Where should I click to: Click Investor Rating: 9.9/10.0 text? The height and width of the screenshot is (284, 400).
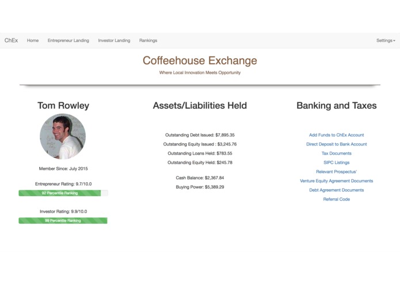point(63,212)
